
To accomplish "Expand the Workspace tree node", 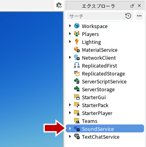I will [70, 26].
